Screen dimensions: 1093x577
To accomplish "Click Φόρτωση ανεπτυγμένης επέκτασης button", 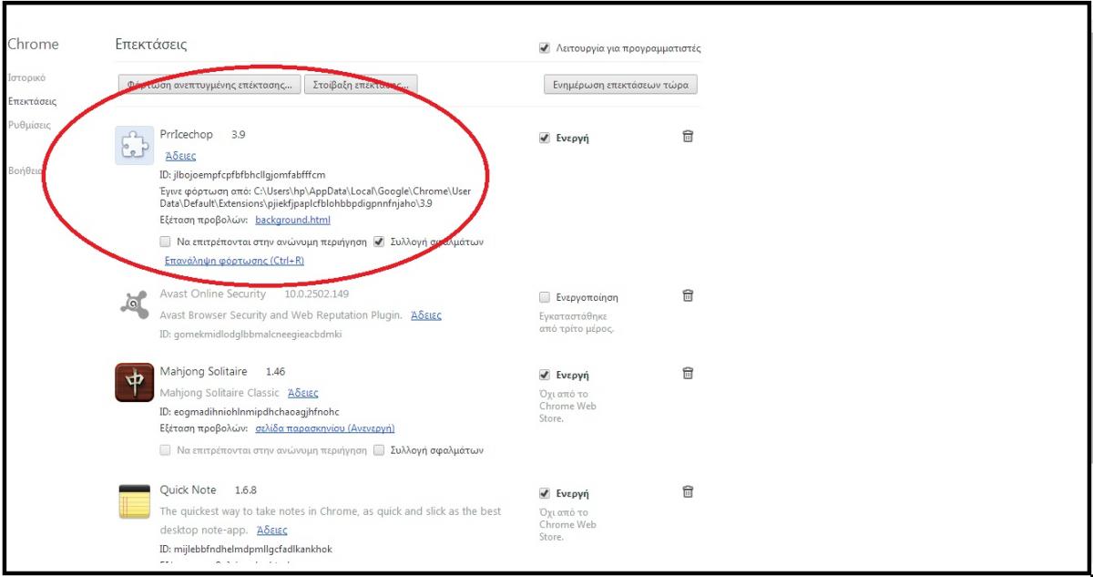I will [209, 86].
